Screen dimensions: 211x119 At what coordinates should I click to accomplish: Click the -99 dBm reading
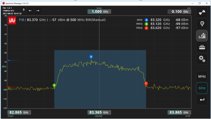pyautogui.click(x=182, y=24)
